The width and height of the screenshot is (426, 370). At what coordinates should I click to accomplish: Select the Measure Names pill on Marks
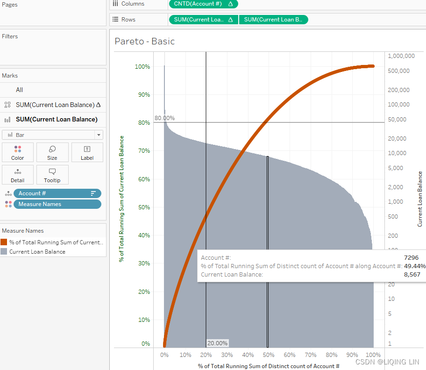(x=57, y=204)
